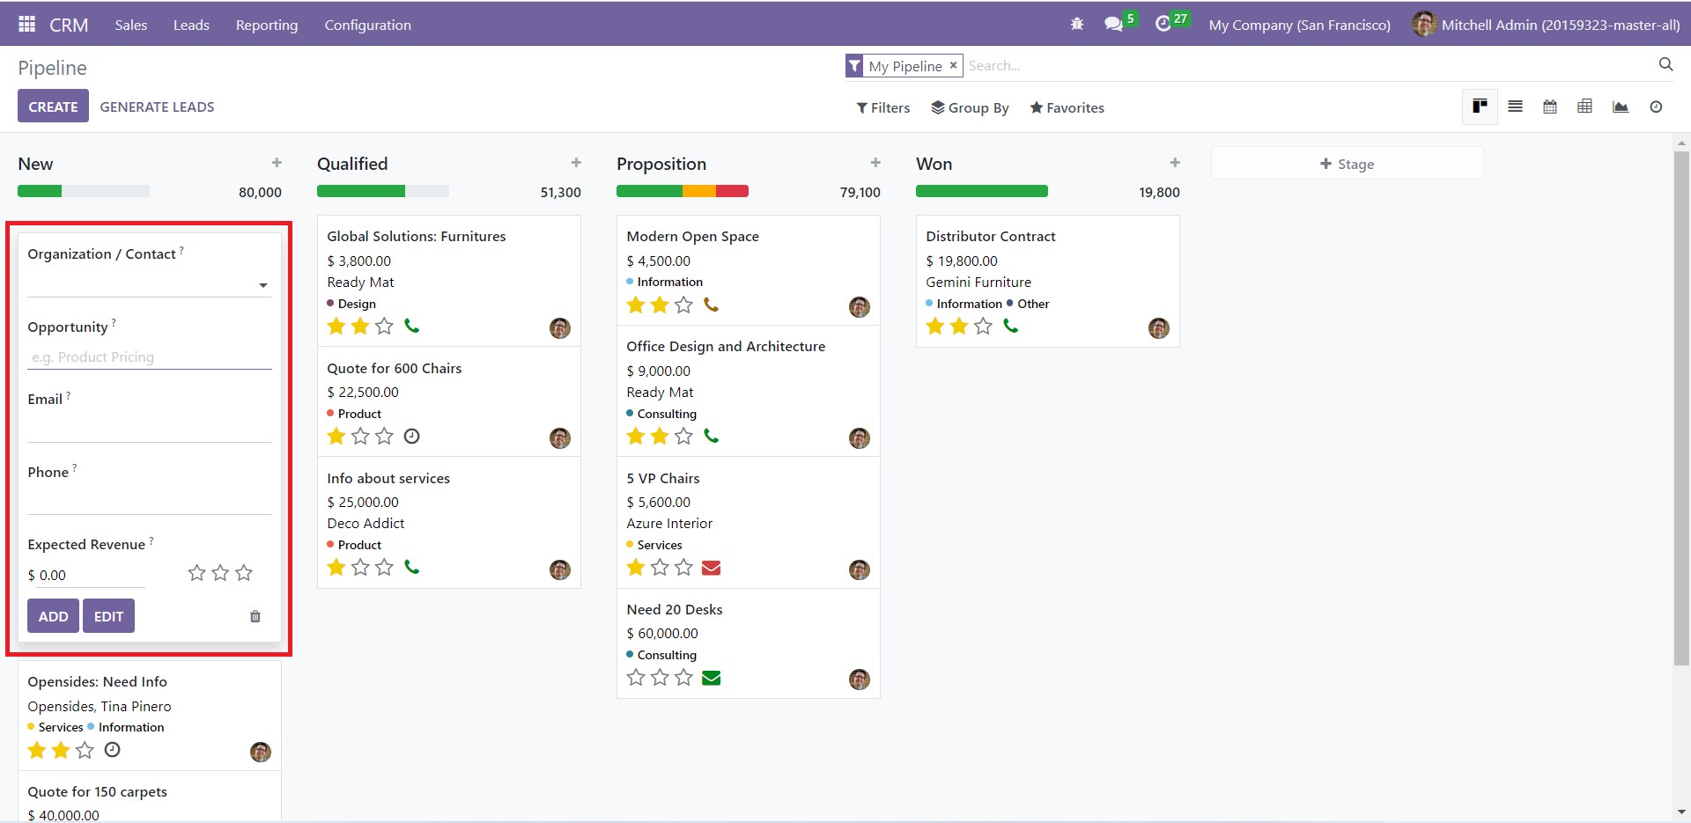Focus the Opportunity input field
1691x823 pixels.
pos(150,356)
